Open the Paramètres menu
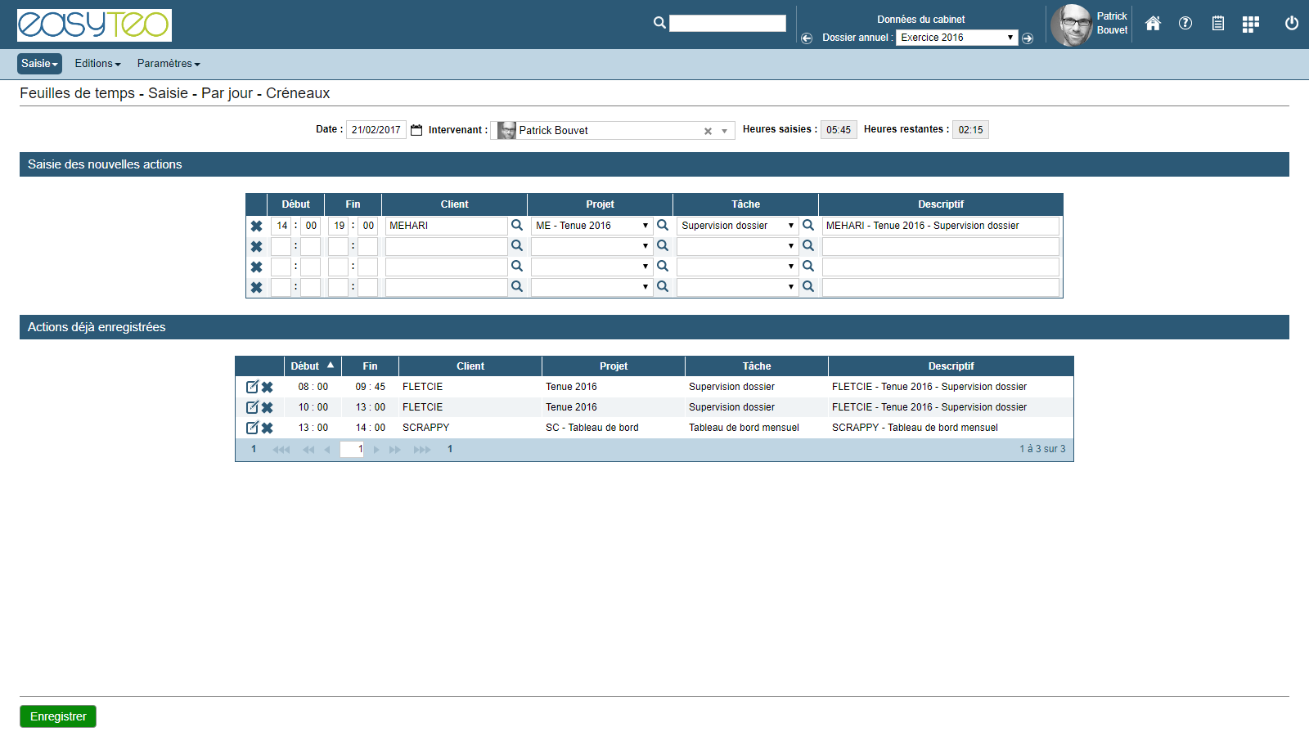Viewport: 1309px width, 736px height. [x=169, y=64]
